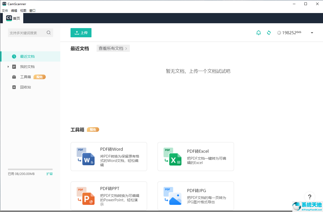Open the 编辑 menu
Image resolution: width=323 pixels, height=212 pixels.
[x=14, y=11]
